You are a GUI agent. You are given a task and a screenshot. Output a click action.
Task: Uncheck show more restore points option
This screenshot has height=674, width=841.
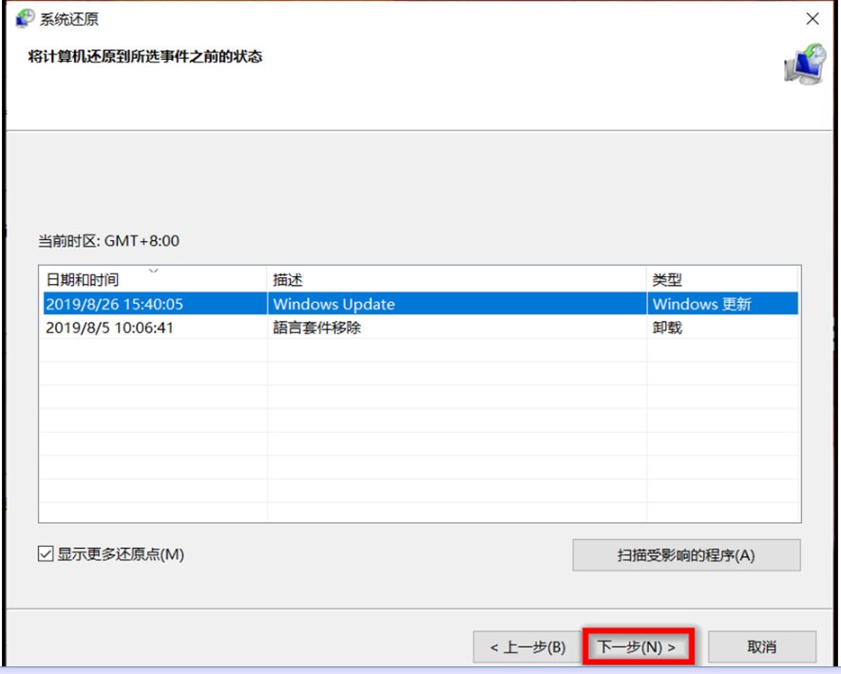[44, 557]
